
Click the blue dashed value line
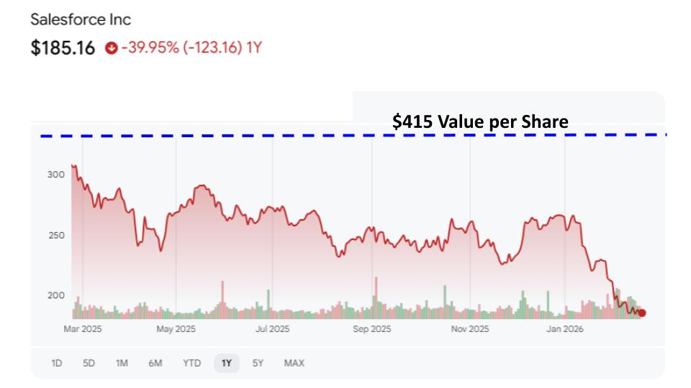pyautogui.click(x=216, y=135)
